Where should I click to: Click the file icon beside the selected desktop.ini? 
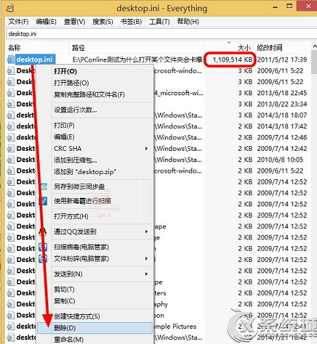[11, 60]
